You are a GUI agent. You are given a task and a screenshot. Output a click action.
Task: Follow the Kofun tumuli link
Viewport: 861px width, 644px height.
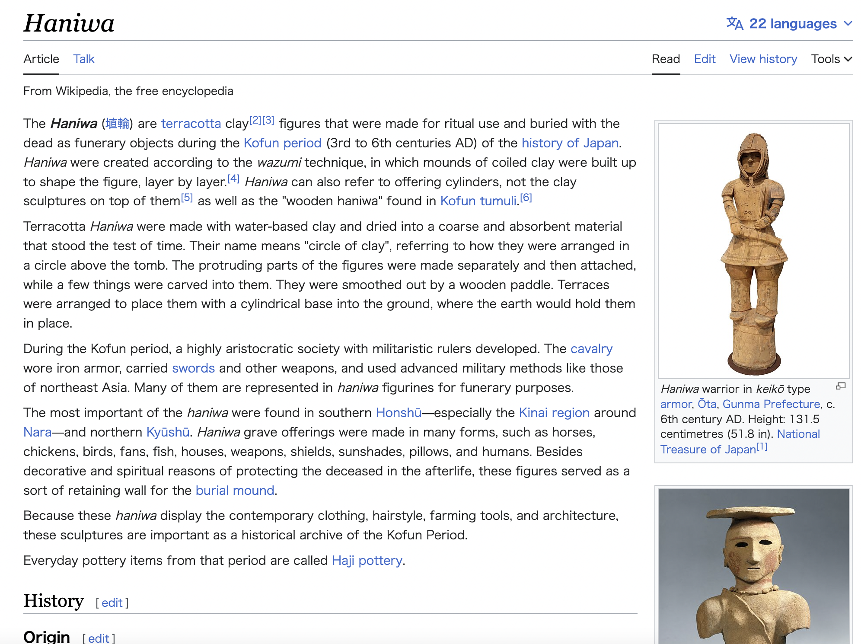[478, 201]
